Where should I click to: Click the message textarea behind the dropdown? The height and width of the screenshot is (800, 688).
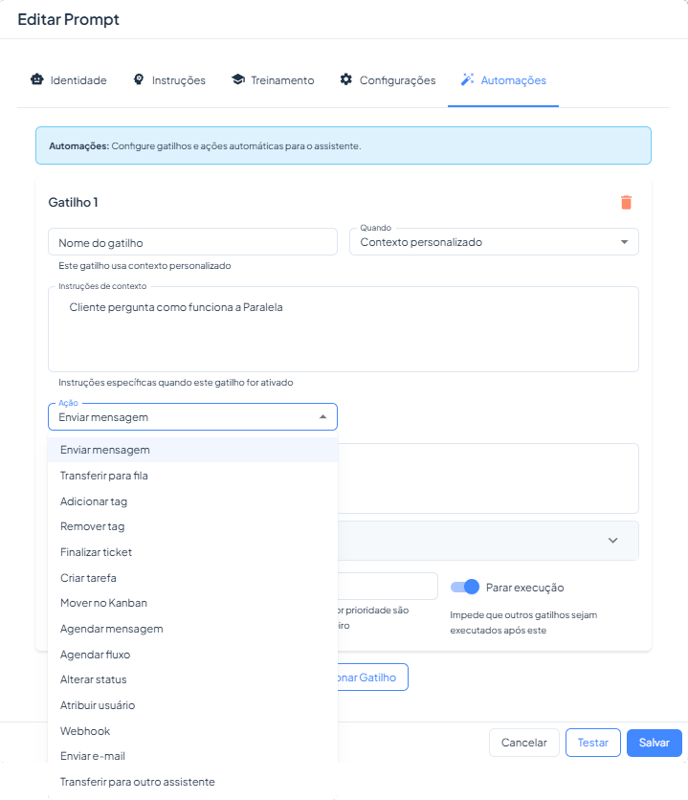(x=488, y=478)
